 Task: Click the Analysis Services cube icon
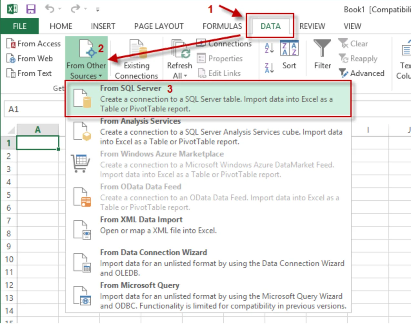coord(82,131)
